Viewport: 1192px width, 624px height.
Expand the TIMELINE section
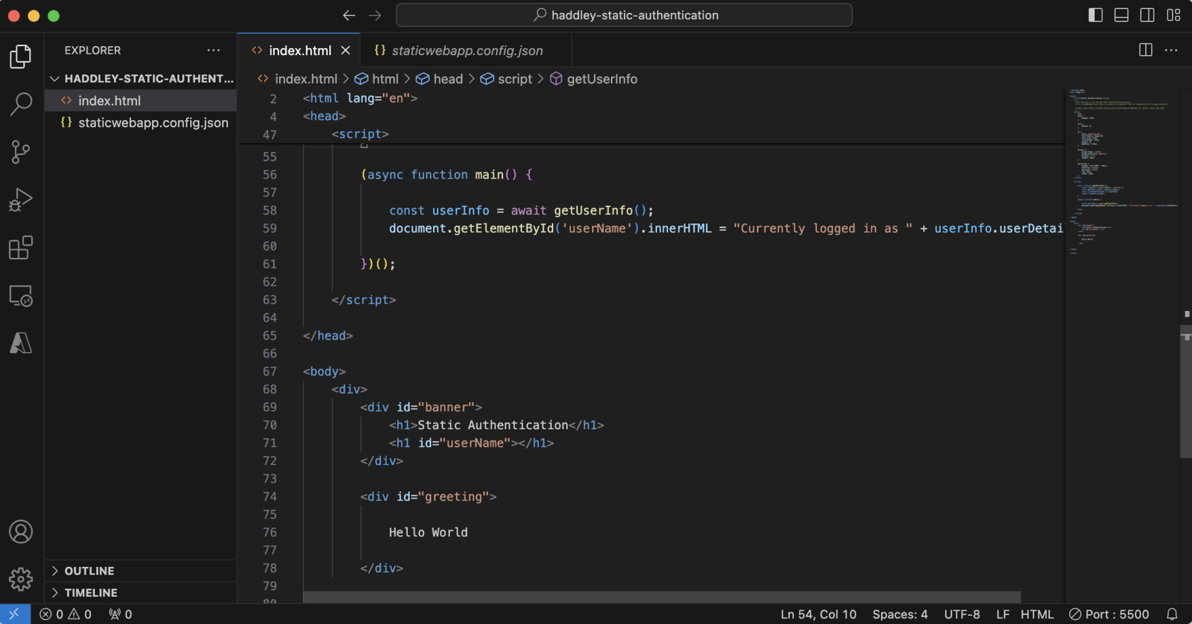(x=90, y=593)
